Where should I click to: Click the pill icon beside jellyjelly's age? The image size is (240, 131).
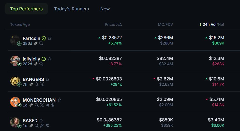[x=36, y=64]
